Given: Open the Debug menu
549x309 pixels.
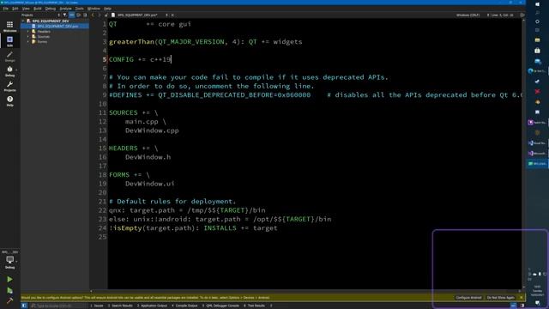Looking at the screenshot, I should [51, 9].
